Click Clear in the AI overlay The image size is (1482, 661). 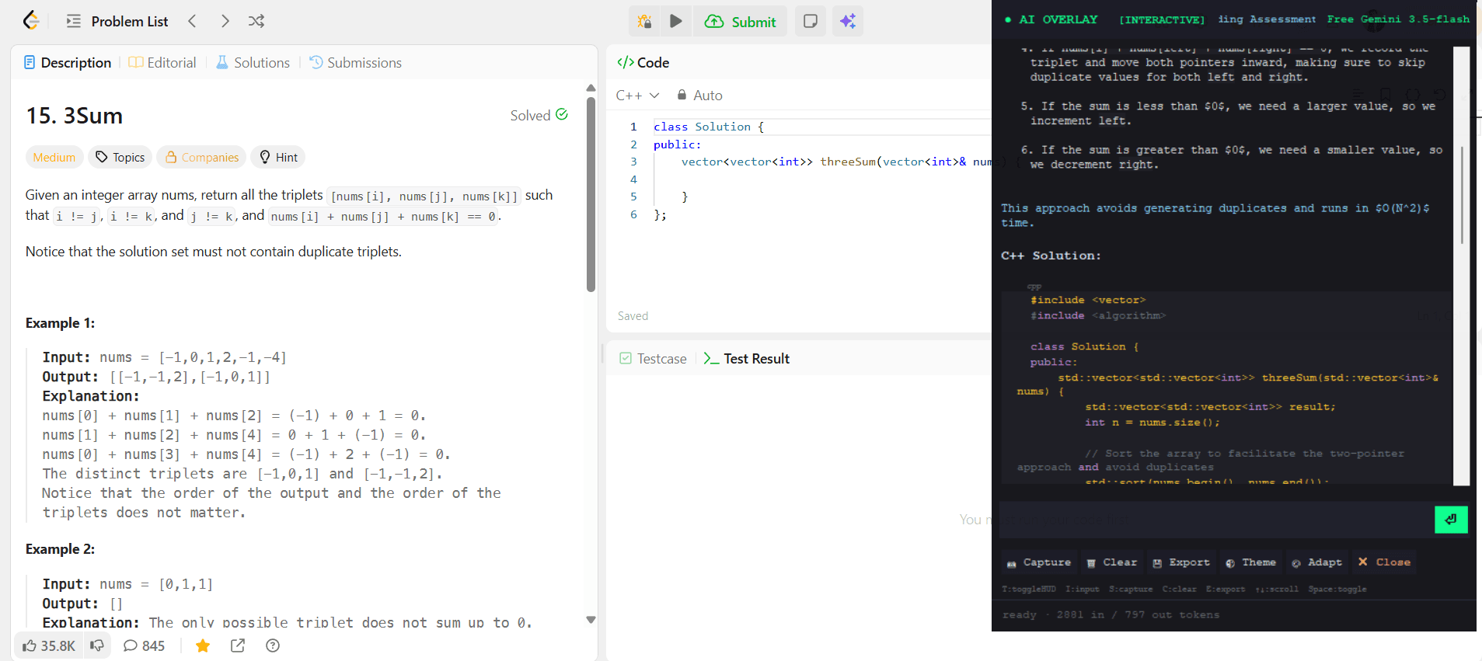click(x=1112, y=562)
